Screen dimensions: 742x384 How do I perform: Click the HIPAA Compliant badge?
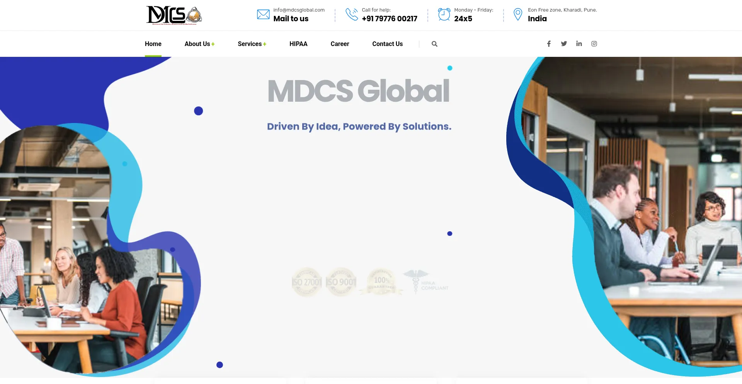pos(425,282)
